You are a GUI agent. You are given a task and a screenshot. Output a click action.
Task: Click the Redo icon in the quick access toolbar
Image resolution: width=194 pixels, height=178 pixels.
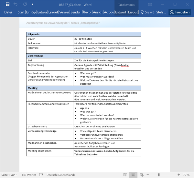tap(25, 5)
